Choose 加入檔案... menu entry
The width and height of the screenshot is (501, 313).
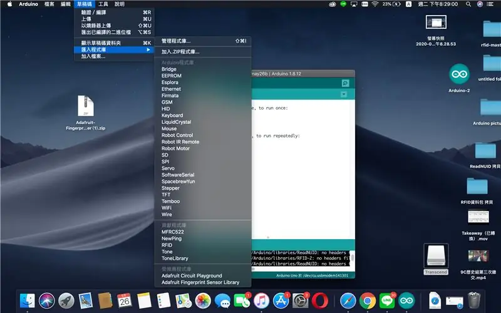pos(114,56)
